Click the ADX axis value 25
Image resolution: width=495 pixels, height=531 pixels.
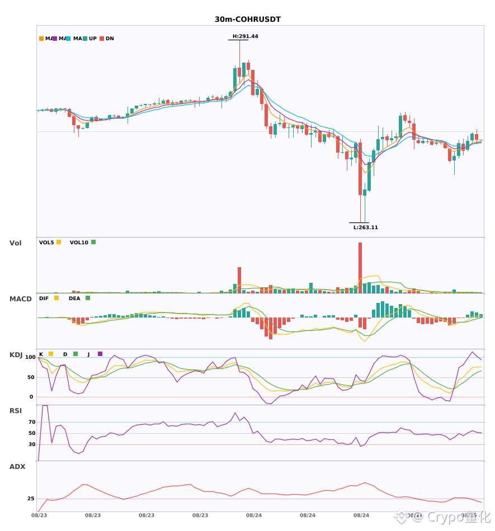pos(31,499)
